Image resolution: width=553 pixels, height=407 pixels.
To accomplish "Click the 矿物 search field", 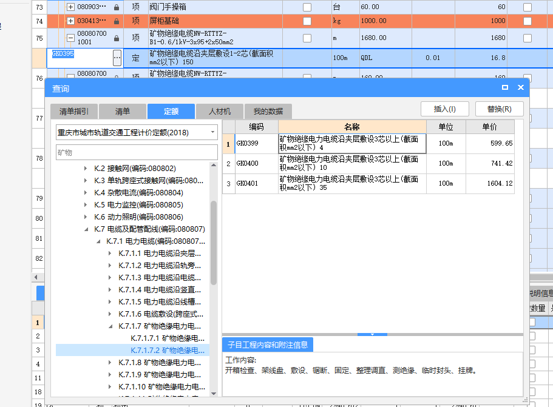I will (x=137, y=153).
